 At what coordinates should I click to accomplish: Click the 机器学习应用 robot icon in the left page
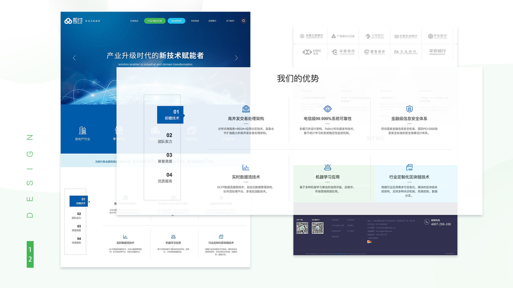click(x=173, y=237)
